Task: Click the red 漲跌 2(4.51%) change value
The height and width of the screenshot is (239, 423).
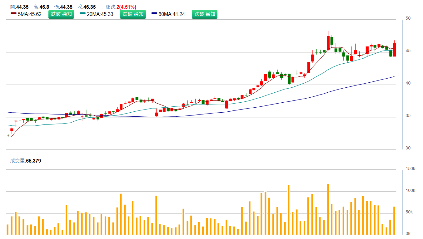Action: (x=126, y=7)
